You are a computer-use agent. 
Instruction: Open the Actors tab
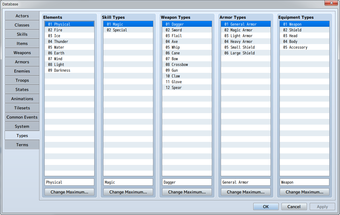pos(22,16)
